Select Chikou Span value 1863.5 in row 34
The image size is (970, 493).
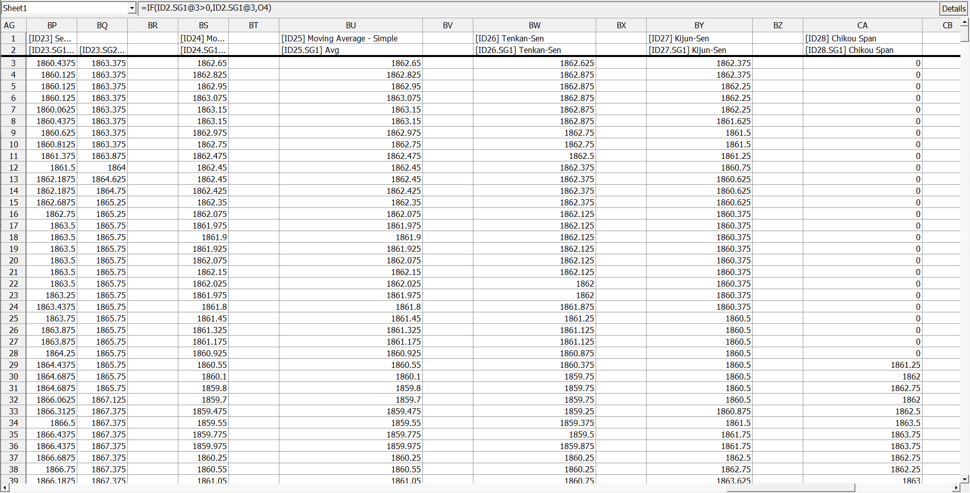pos(862,423)
